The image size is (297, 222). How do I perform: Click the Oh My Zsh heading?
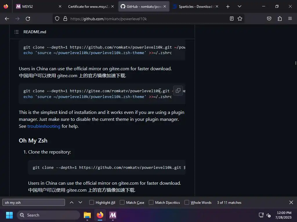coord(33,140)
